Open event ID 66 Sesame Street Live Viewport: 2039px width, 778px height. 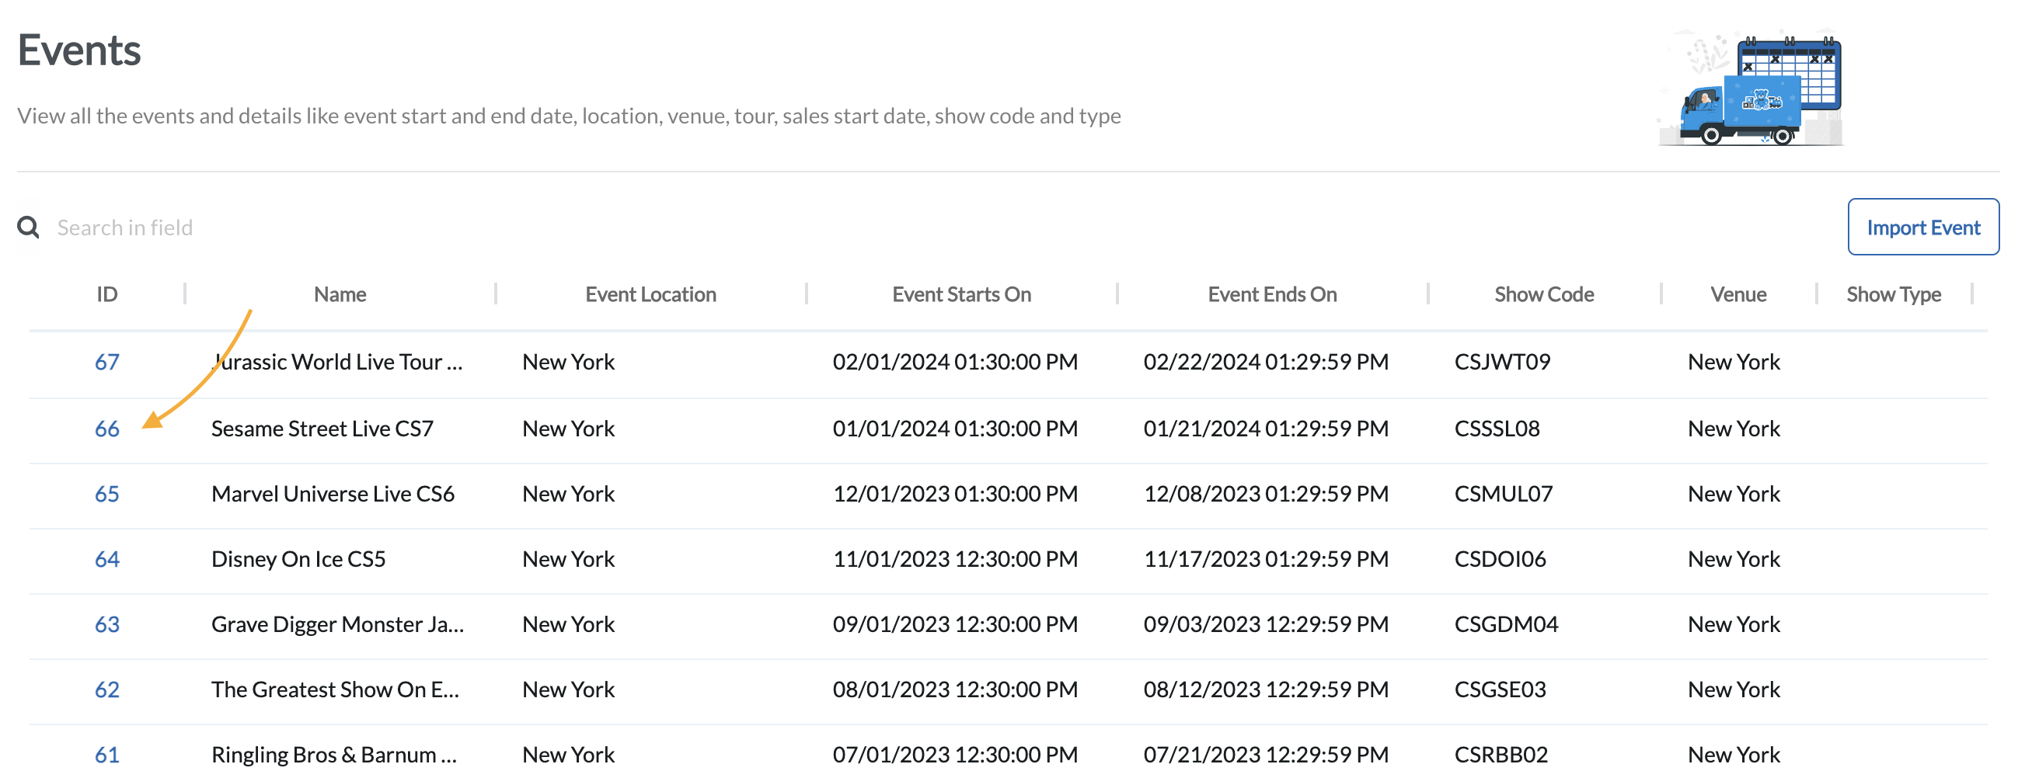[x=107, y=429]
